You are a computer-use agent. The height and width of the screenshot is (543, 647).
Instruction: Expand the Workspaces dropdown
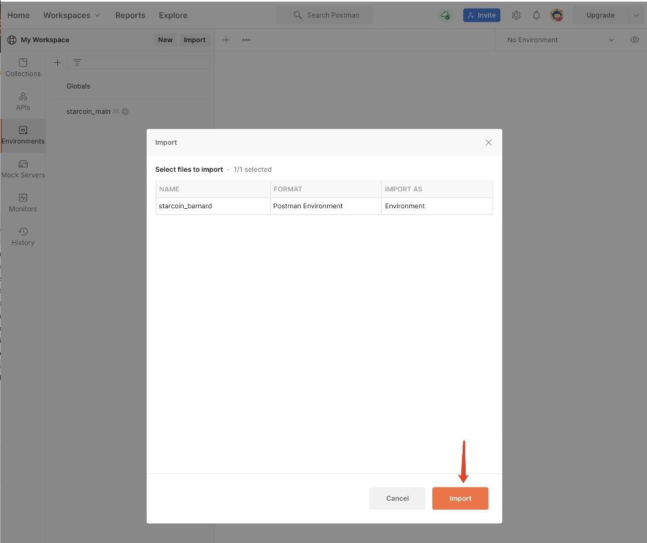[x=72, y=15]
